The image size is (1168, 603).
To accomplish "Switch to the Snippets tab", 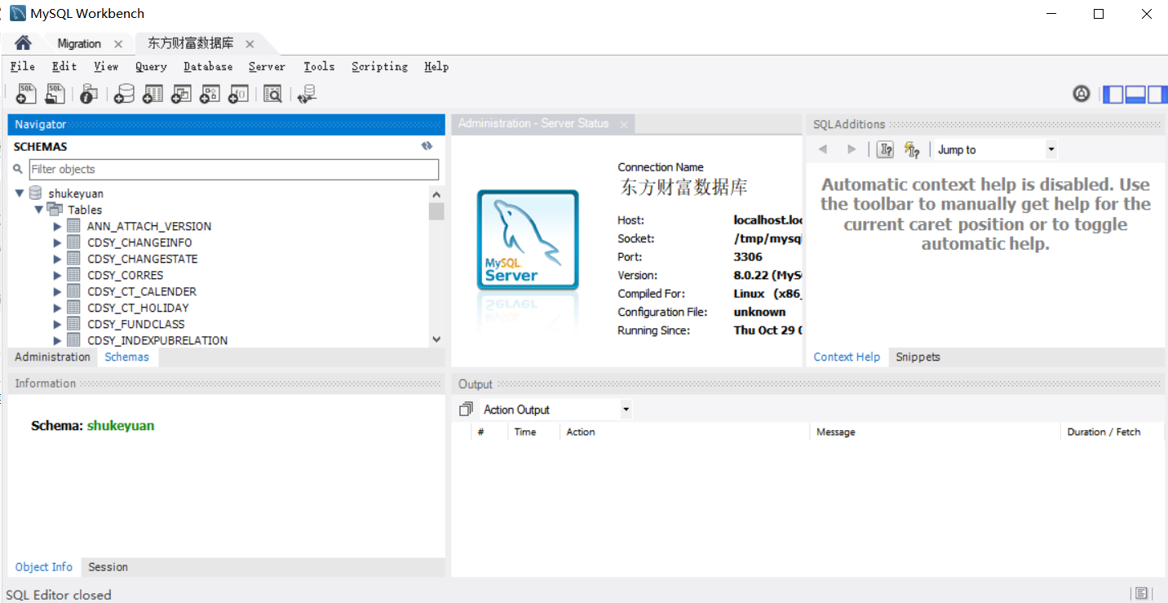I will tap(918, 357).
